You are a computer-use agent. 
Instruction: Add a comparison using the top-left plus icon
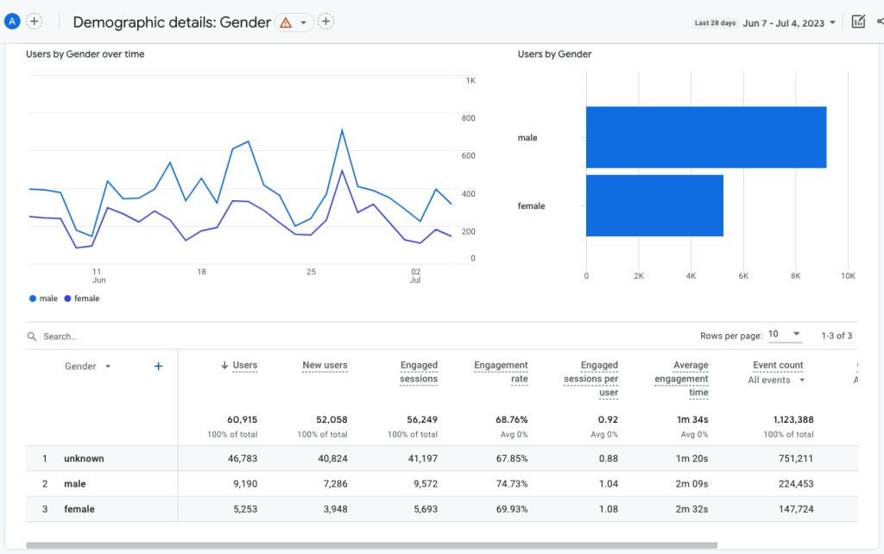click(x=34, y=20)
